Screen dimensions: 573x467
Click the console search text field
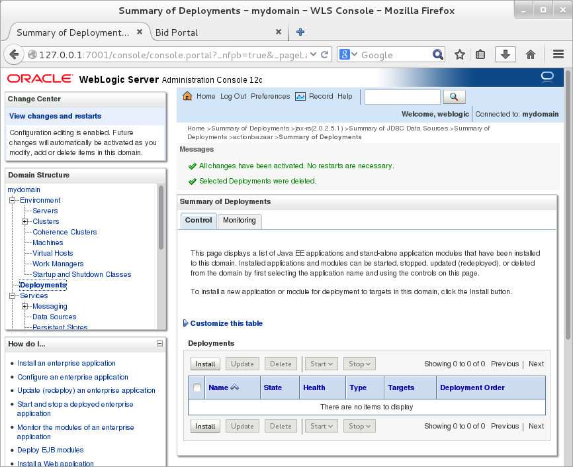tap(402, 97)
